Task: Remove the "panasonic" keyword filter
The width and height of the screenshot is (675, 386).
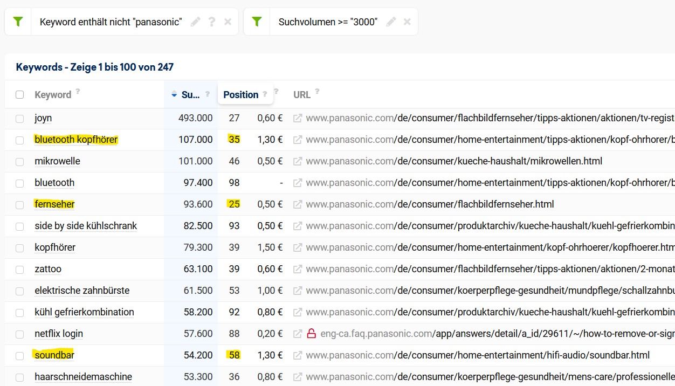Action: [x=228, y=22]
